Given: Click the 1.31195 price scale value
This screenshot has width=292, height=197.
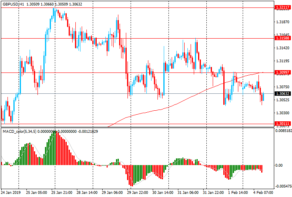Looking at the screenshot, I should click(x=283, y=61).
